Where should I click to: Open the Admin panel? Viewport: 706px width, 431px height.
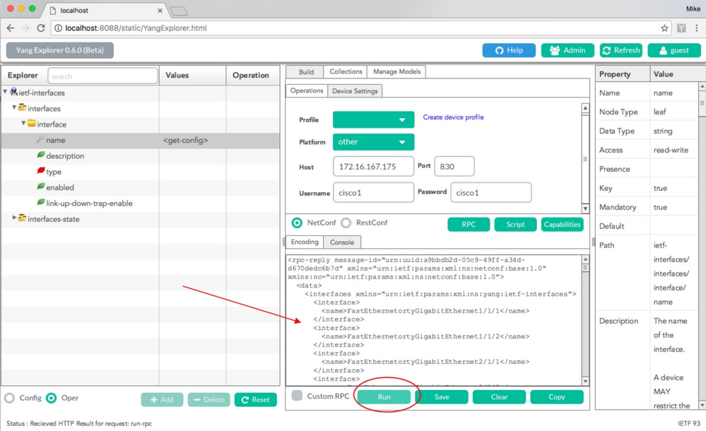(567, 50)
